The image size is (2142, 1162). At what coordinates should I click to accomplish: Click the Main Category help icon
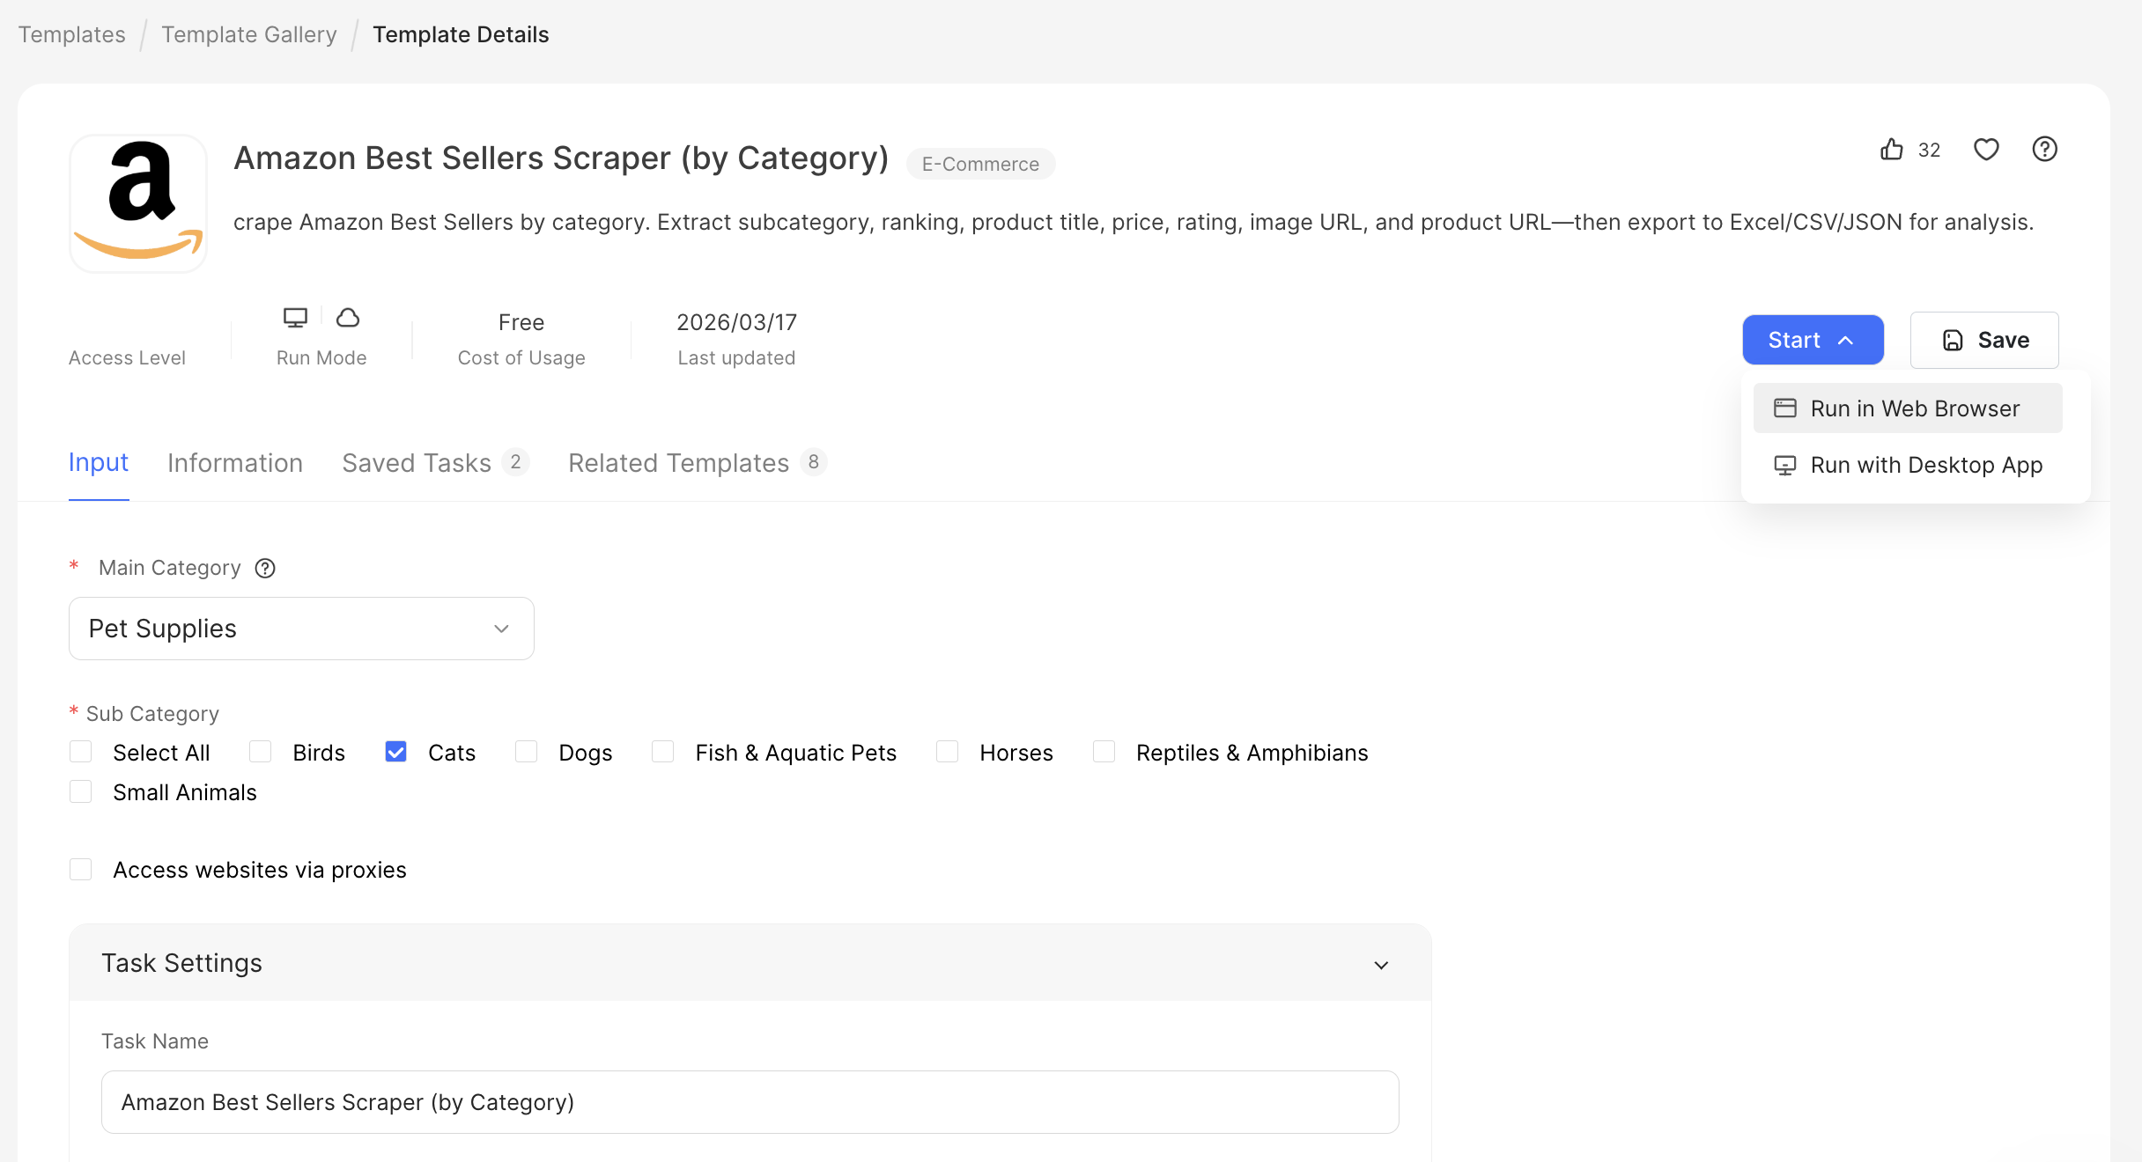[x=265, y=569]
